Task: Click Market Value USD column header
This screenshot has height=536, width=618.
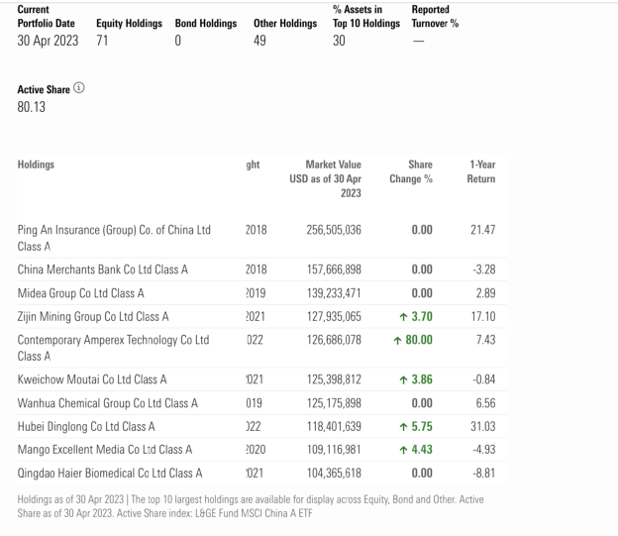Action: click(x=326, y=178)
